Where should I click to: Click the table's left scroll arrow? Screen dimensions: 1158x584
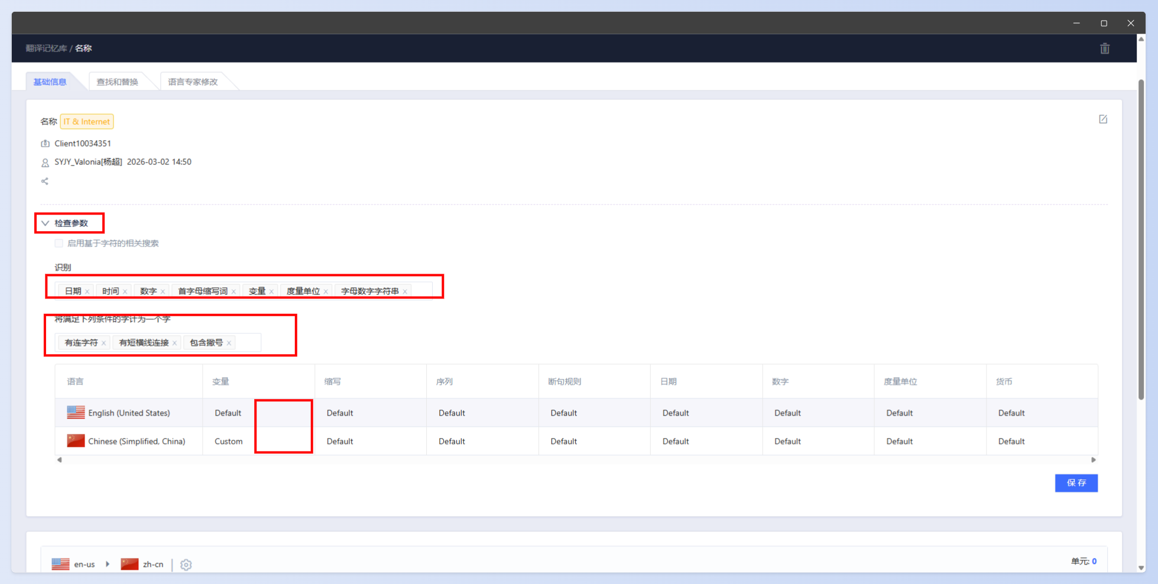coord(59,460)
